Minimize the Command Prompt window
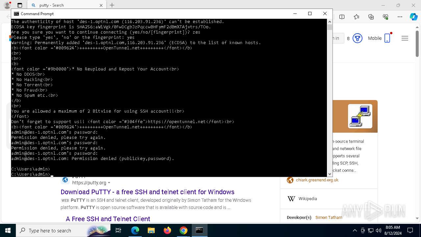The height and width of the screenshot is (237, 421). (295, 13)
